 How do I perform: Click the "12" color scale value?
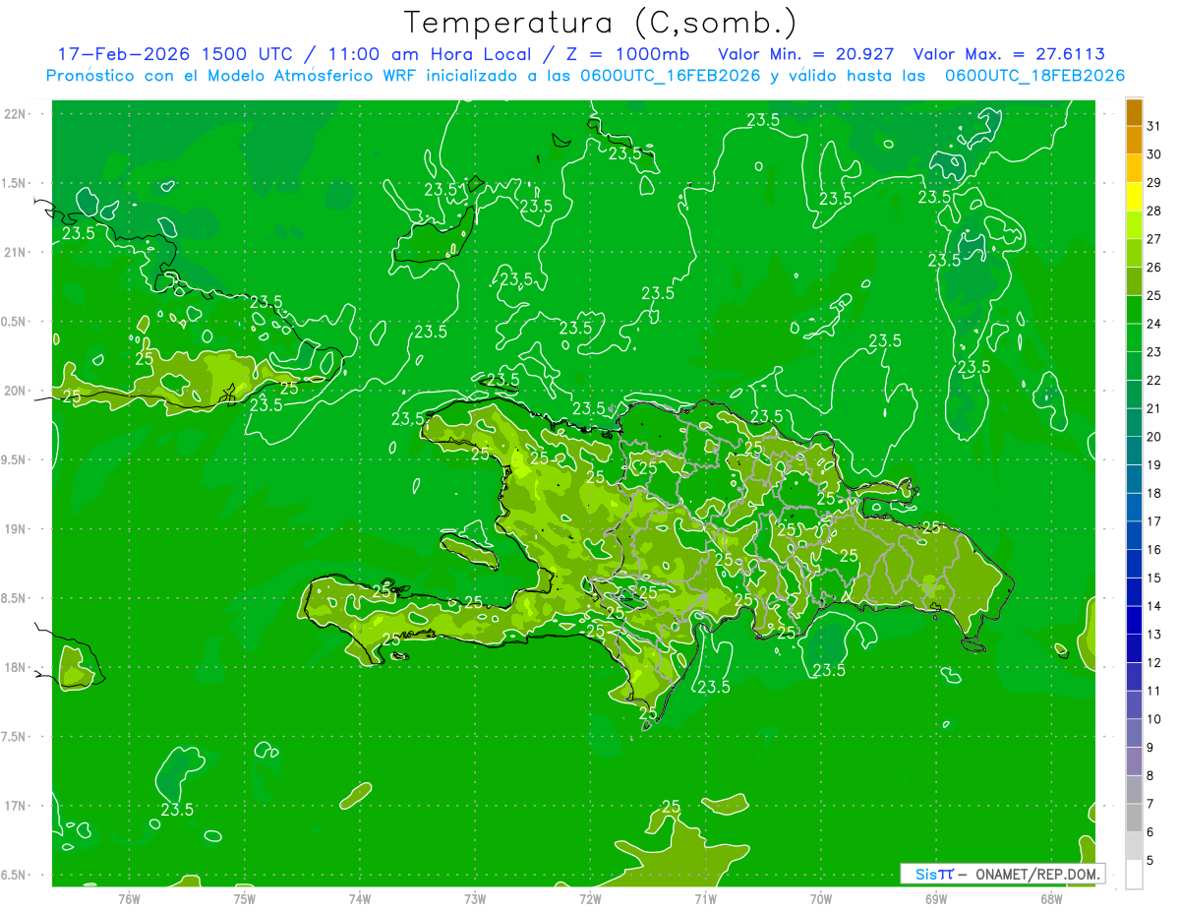pos(1154,663)
